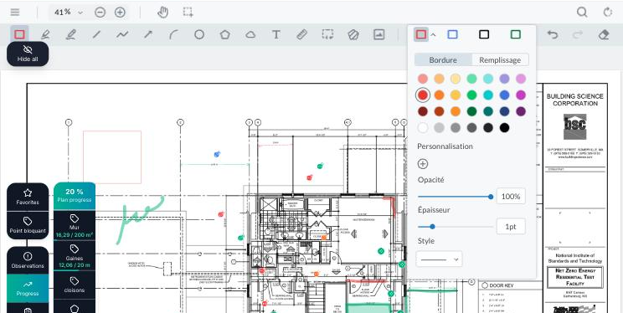Image resolution: width=623 pixels, height=313 pixels.
Task: Click the undo arrow
Action: coord(553,34)
